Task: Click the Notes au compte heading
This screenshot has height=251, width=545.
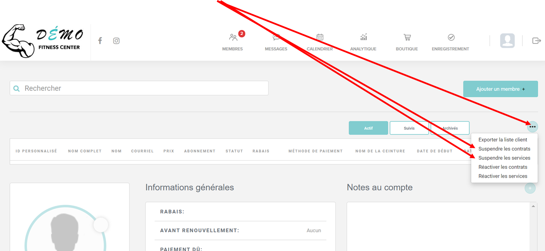Action: pos(380,188)
